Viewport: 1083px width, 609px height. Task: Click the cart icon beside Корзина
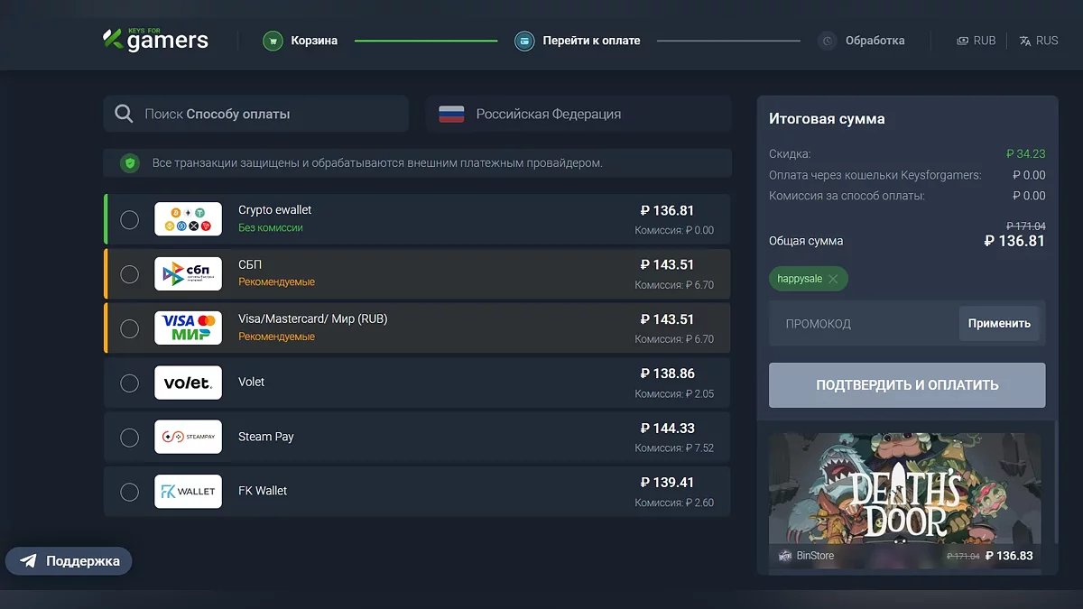[x=273, y=41]
